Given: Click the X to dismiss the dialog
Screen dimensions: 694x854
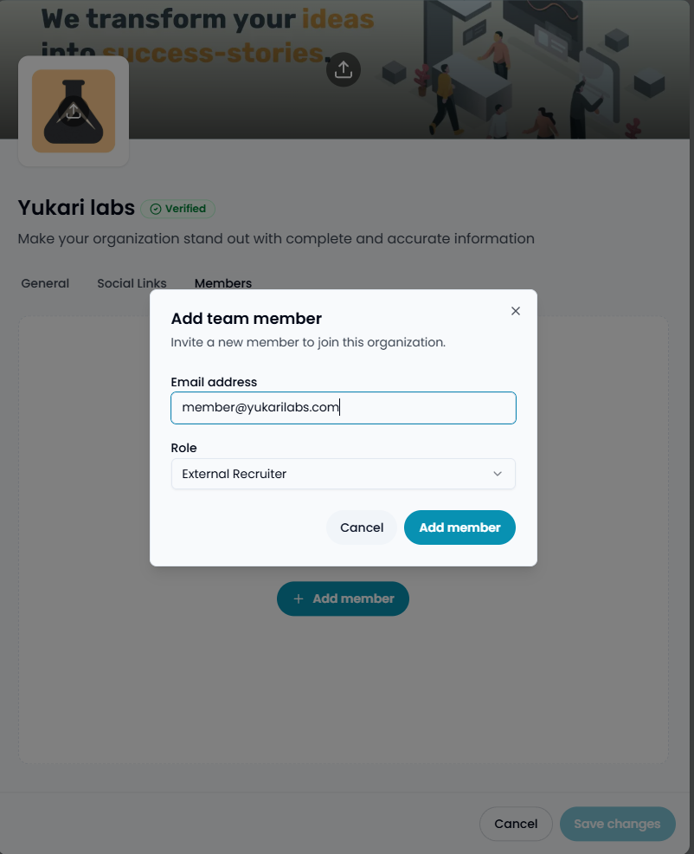Looking at the screenshot, I should (515, 311).
